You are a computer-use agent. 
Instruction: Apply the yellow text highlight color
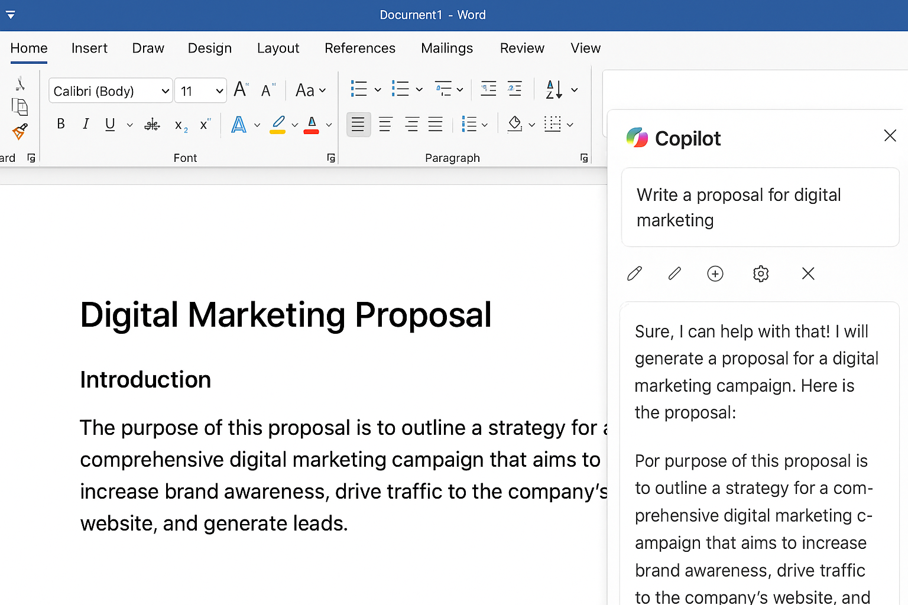click(278, 125)
